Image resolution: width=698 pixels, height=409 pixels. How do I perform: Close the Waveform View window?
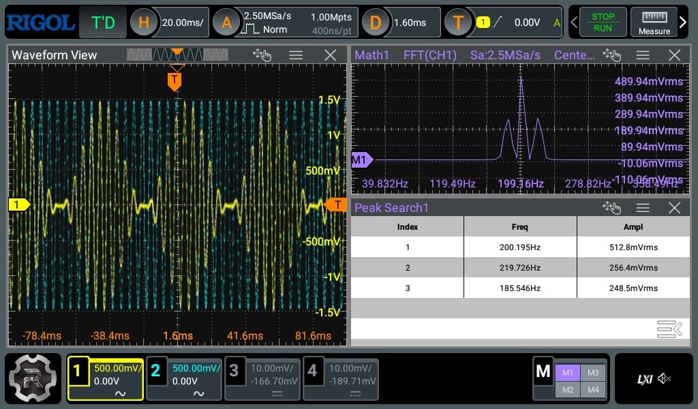[x=331, y=55]
